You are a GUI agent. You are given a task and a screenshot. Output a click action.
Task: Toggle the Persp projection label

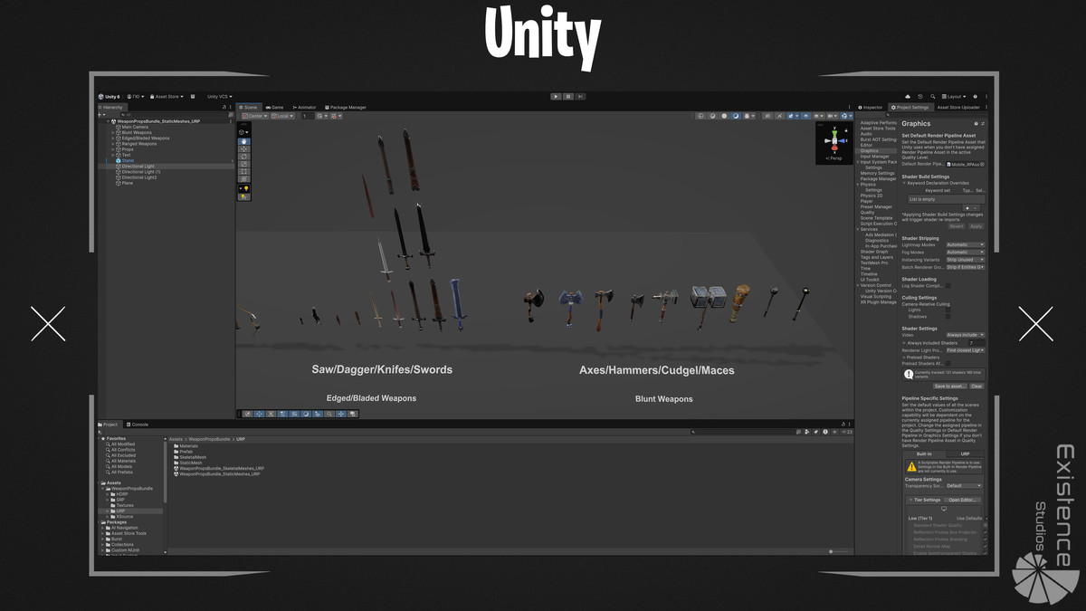834,158
